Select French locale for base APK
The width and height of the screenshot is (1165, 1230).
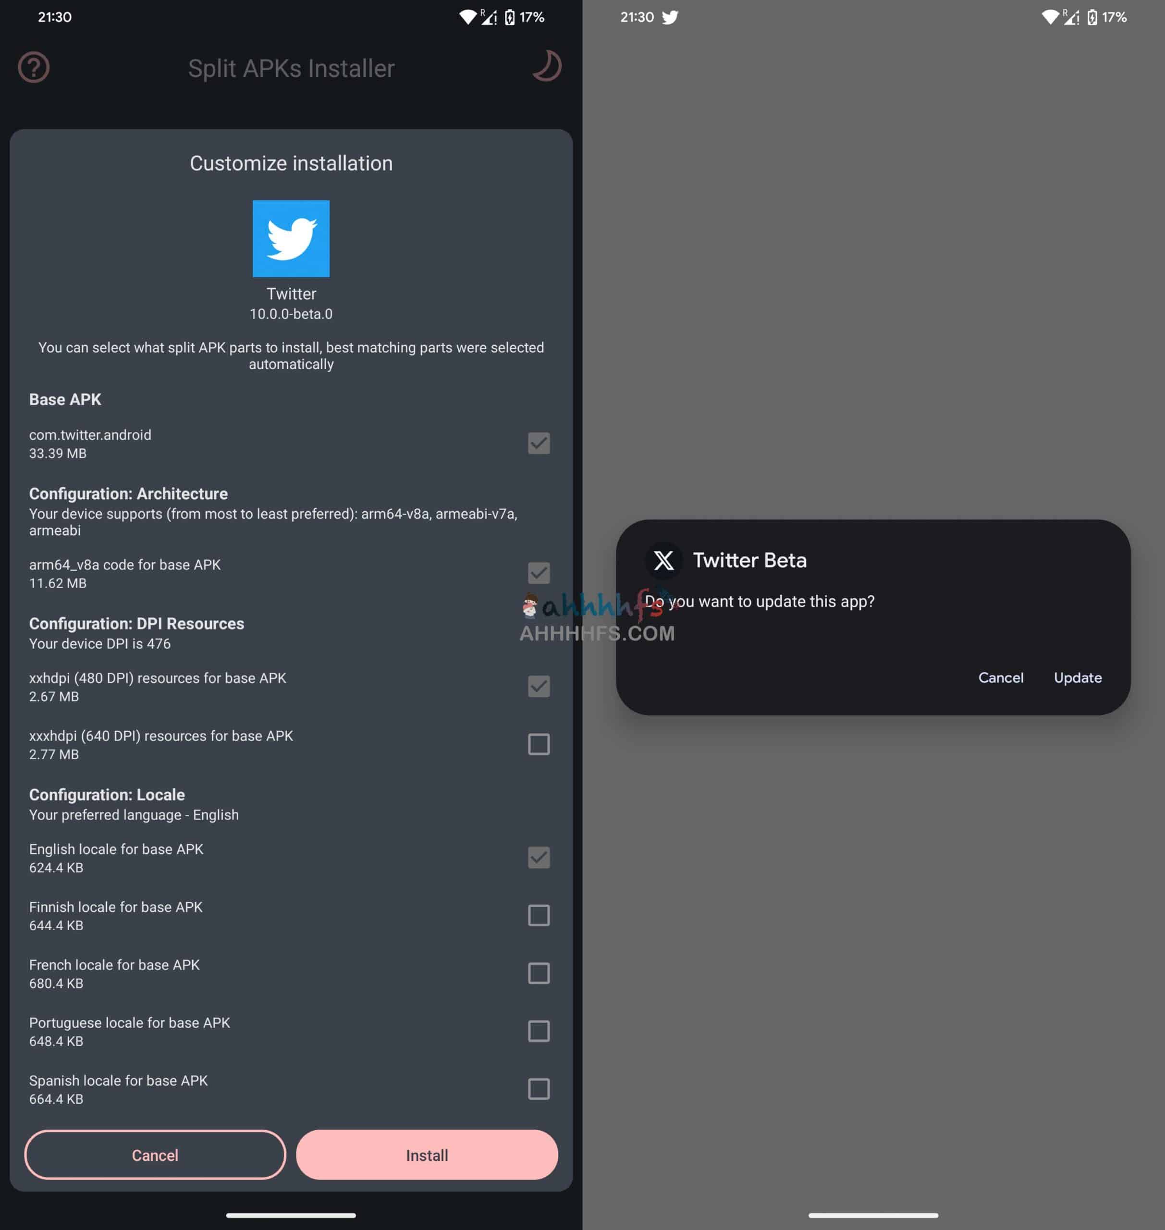(538, 972)
